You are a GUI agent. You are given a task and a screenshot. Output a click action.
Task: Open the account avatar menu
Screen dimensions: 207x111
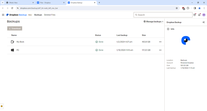click(x=204, y=15)
